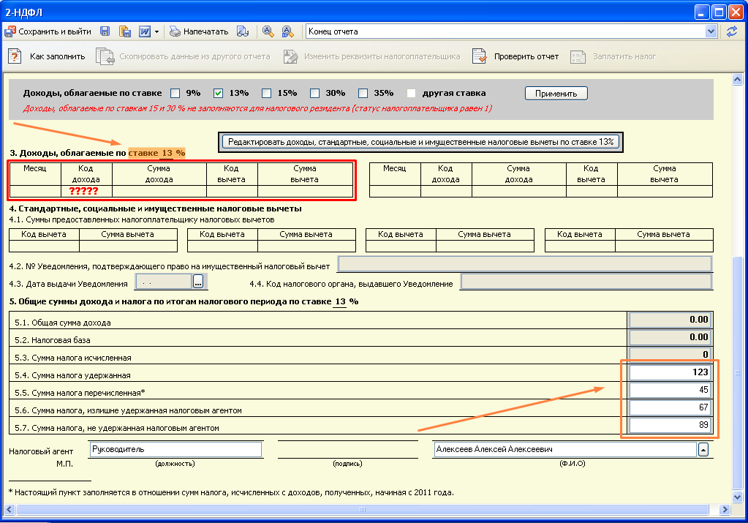Image resolution: width=748 pixels, height=523 pixels.
Task: Enable the 9% rate checkbox
Action: [175, 93]
